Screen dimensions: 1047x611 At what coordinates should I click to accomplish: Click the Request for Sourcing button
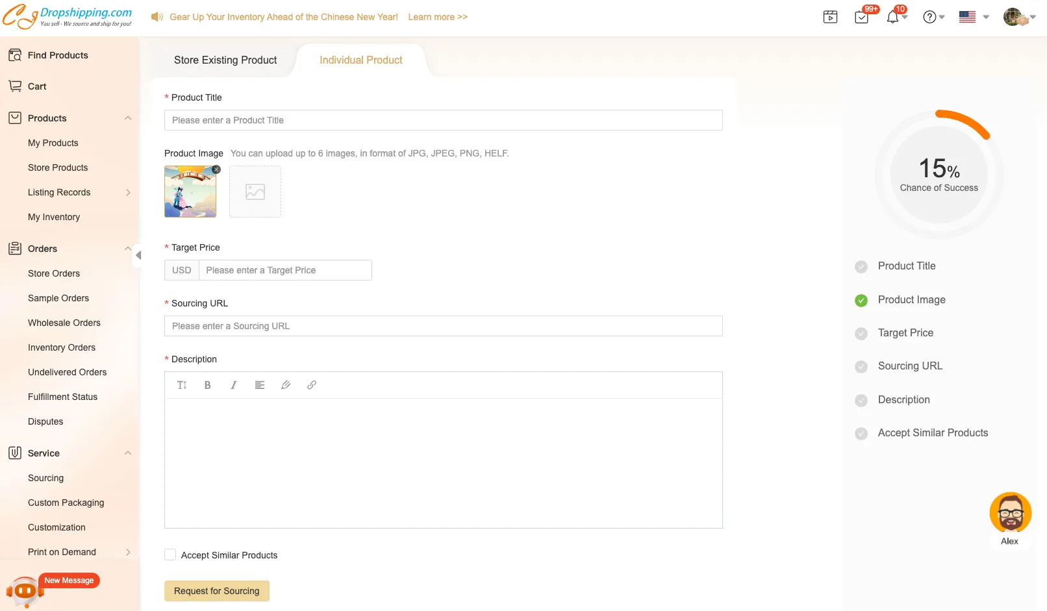(216, 591)
